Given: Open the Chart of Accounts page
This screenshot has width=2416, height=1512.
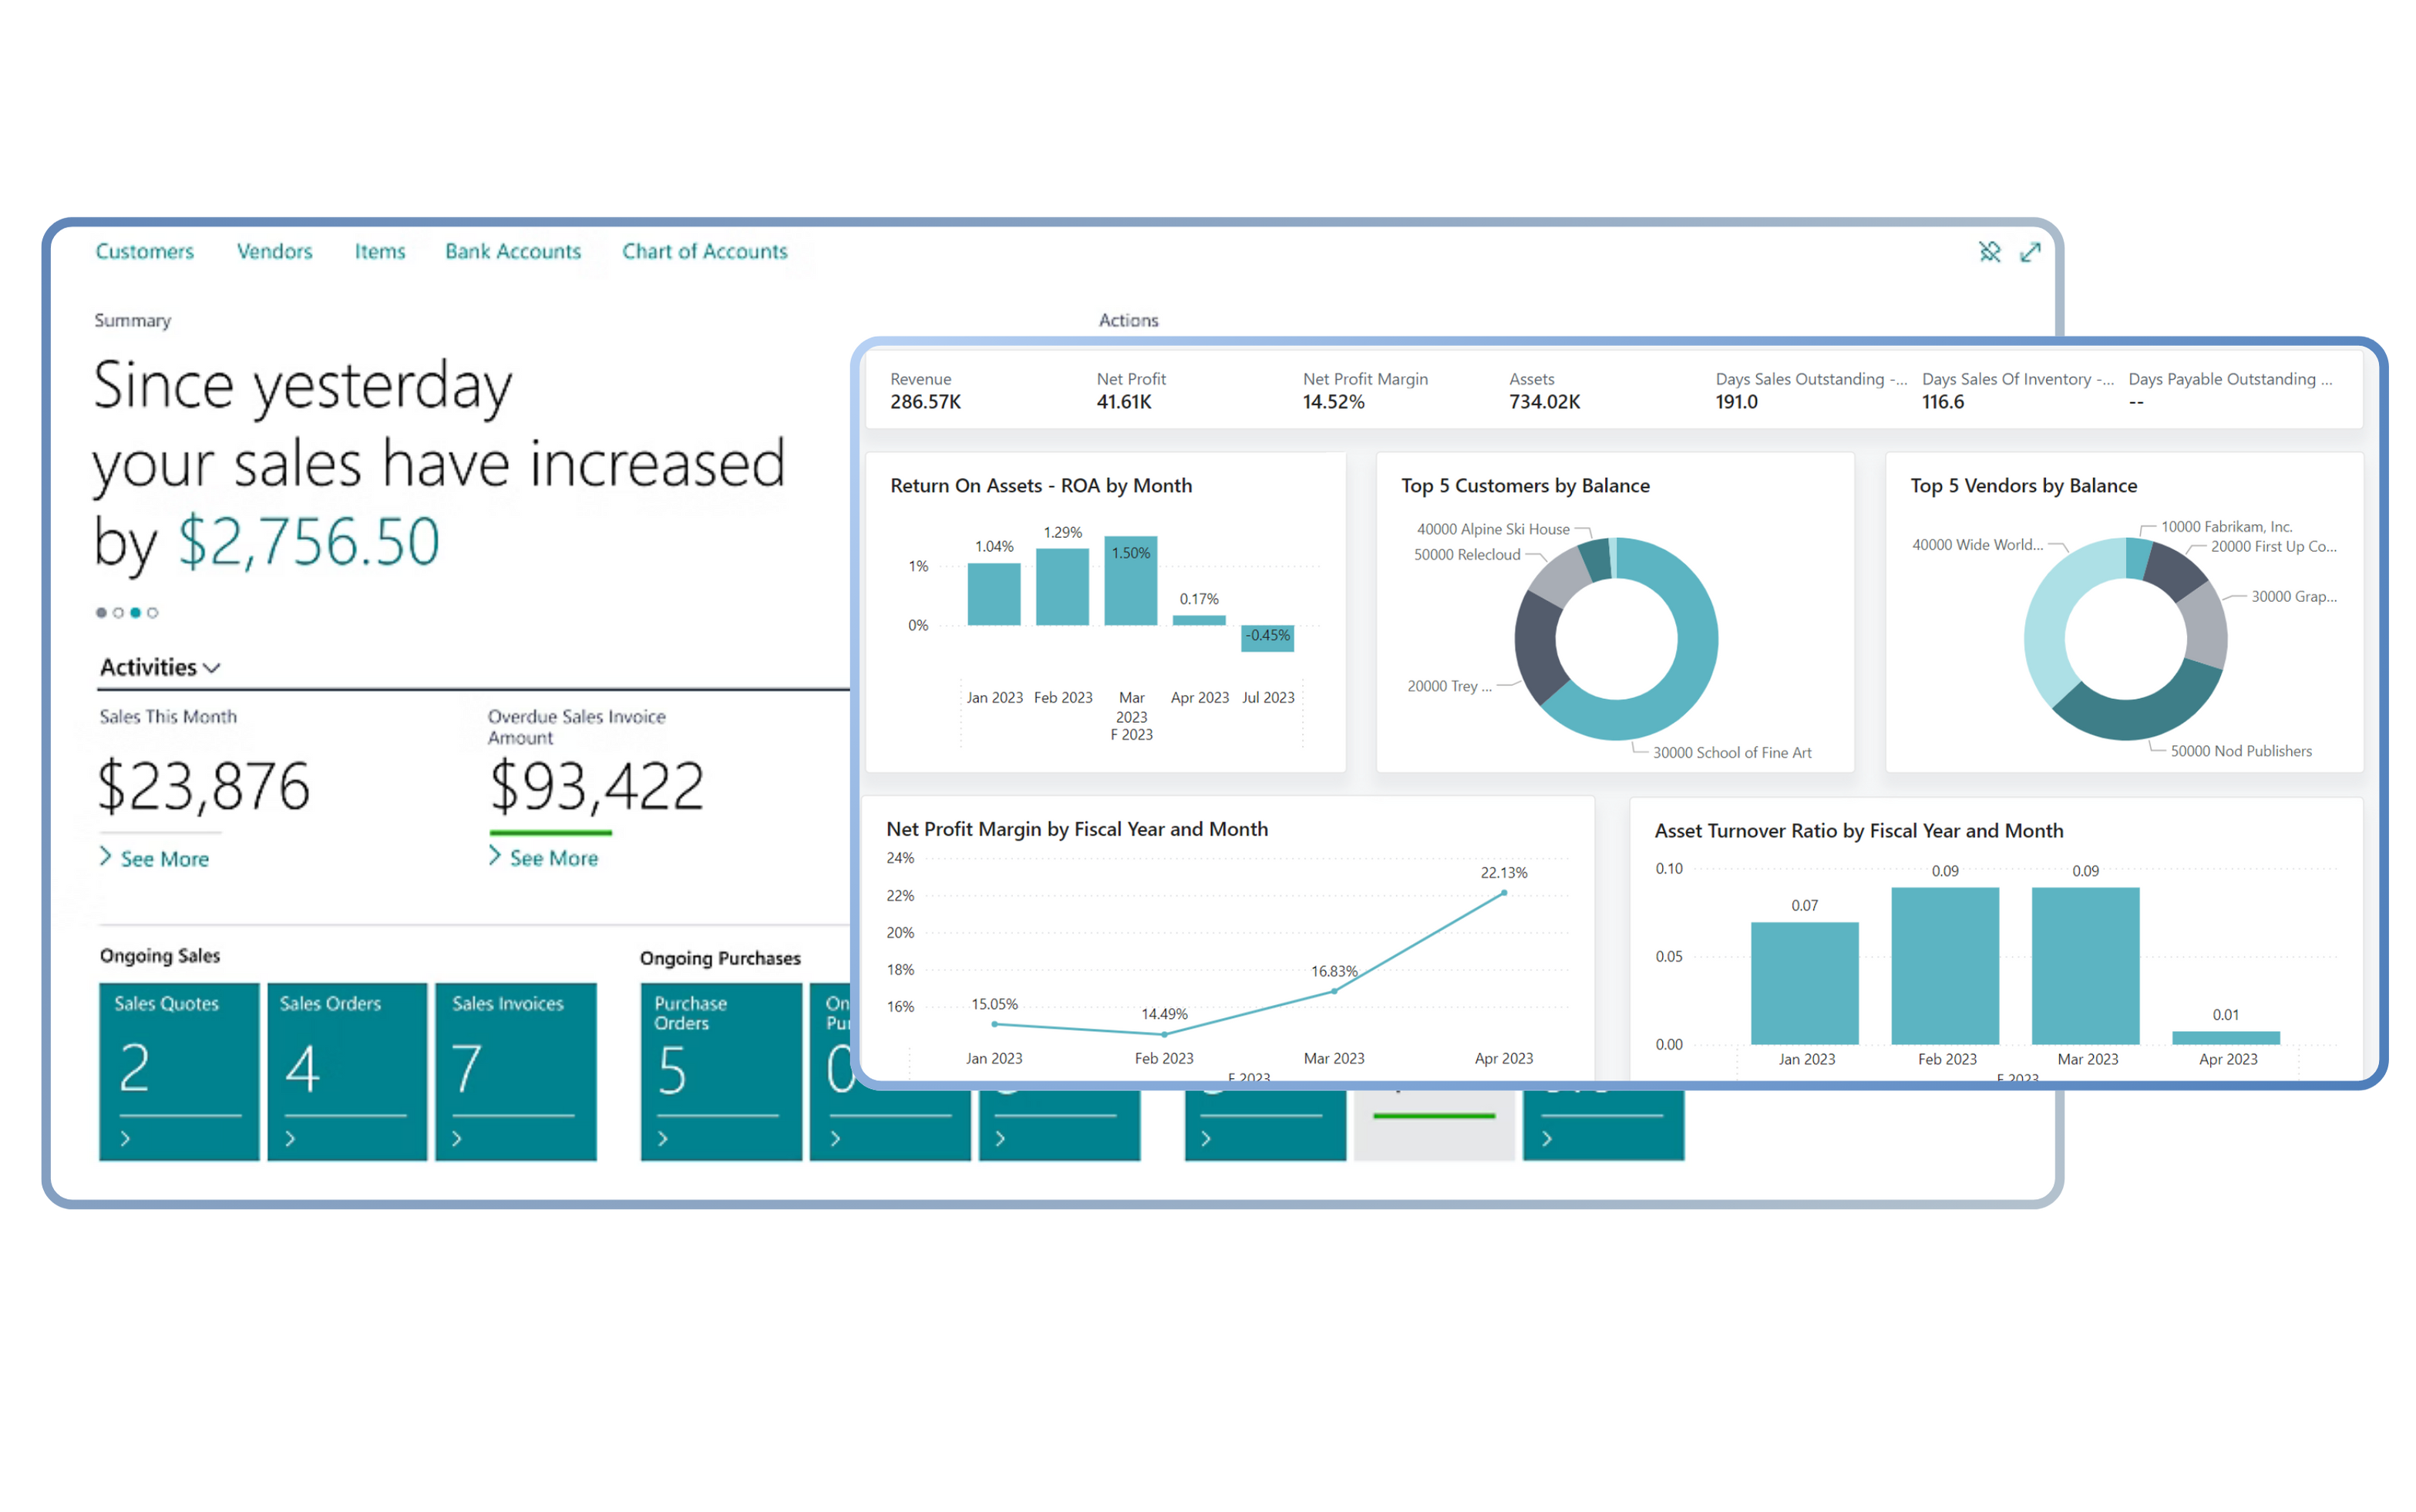Looking at the screenshot, I should click(x=705, y=251).
